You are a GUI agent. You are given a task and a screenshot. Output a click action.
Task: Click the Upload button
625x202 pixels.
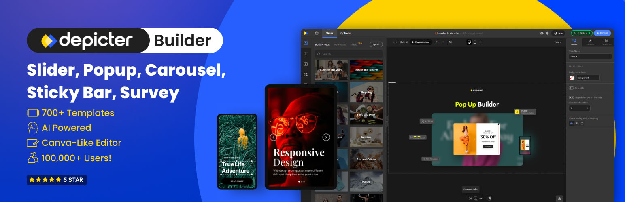pos(376,44)
